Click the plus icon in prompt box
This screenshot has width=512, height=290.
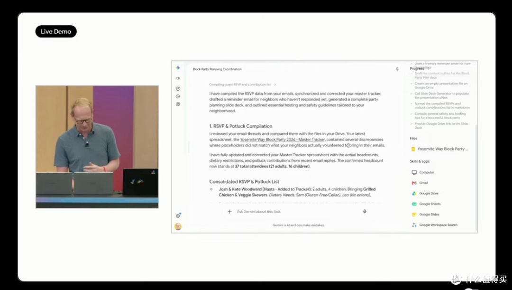coord(229,212)
